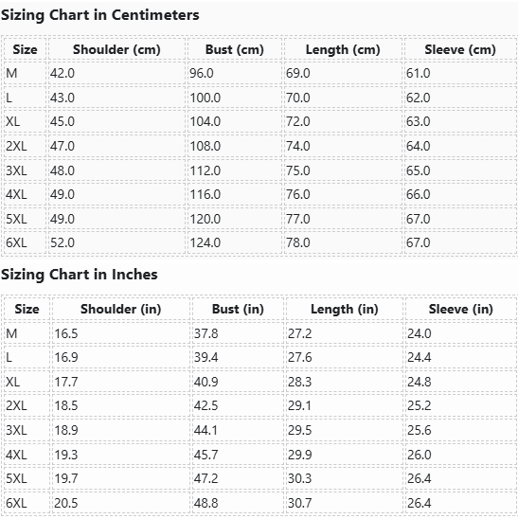Click the 96.0 bust cell for size M
The width and height of the screenshot is (518, 519).
tap(235, 73)
